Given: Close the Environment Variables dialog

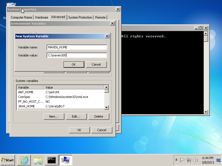Looking at the screenshot, I should (112, 24).
